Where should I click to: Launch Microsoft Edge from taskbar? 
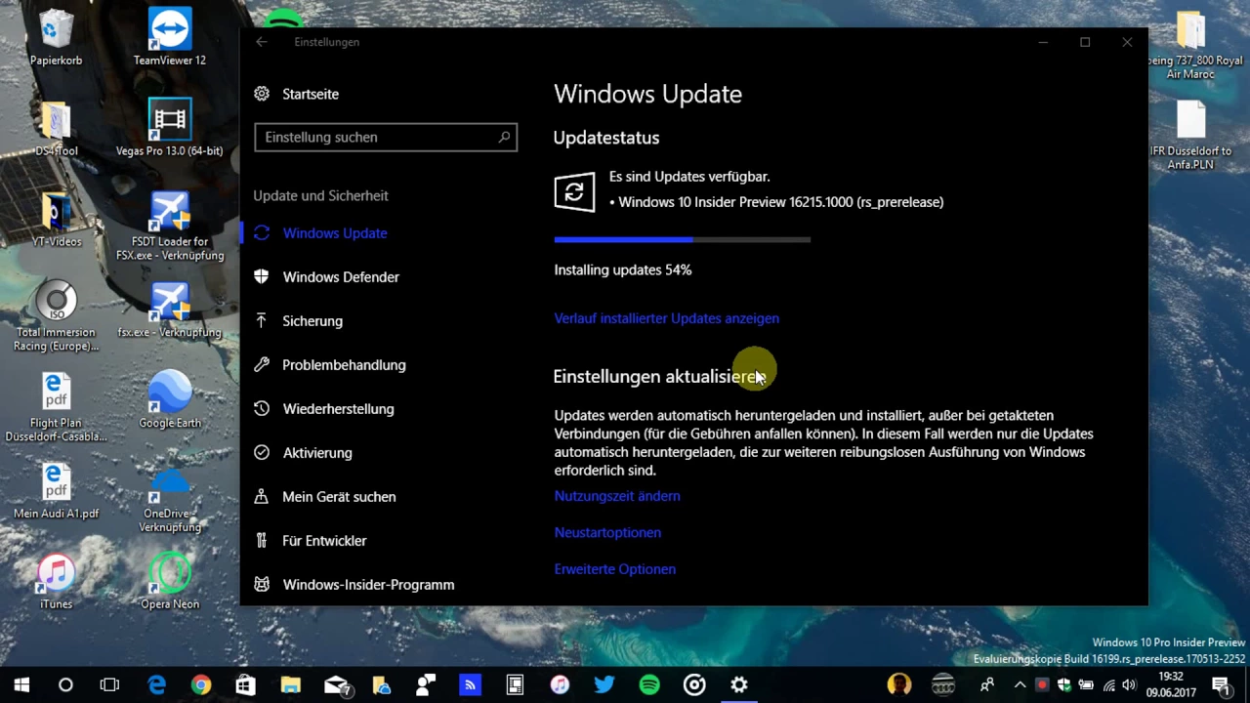tap(156, 684)
